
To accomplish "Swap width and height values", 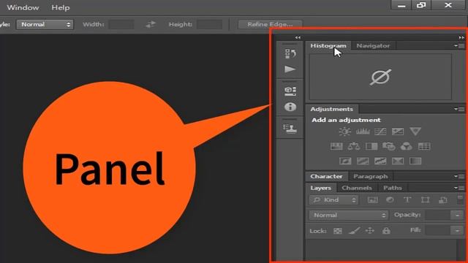I will pos(151,24).
